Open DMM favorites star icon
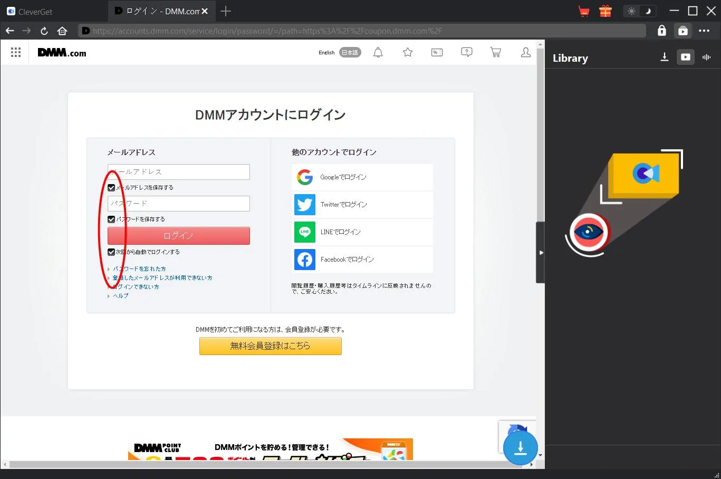Screen dimensions: 721x479 tap(408, 52)
